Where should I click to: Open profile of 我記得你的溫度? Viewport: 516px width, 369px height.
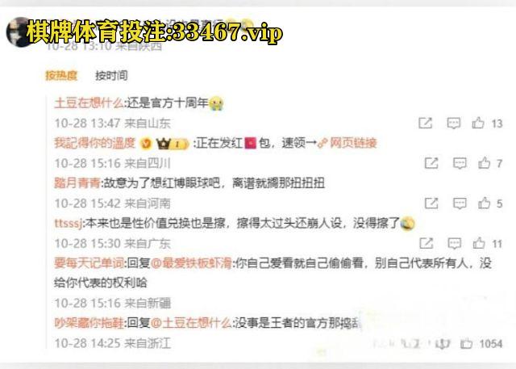[95, 143]
